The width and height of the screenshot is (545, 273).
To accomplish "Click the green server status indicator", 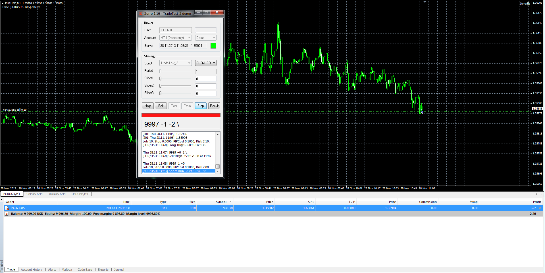I will (x=213, y=46).
